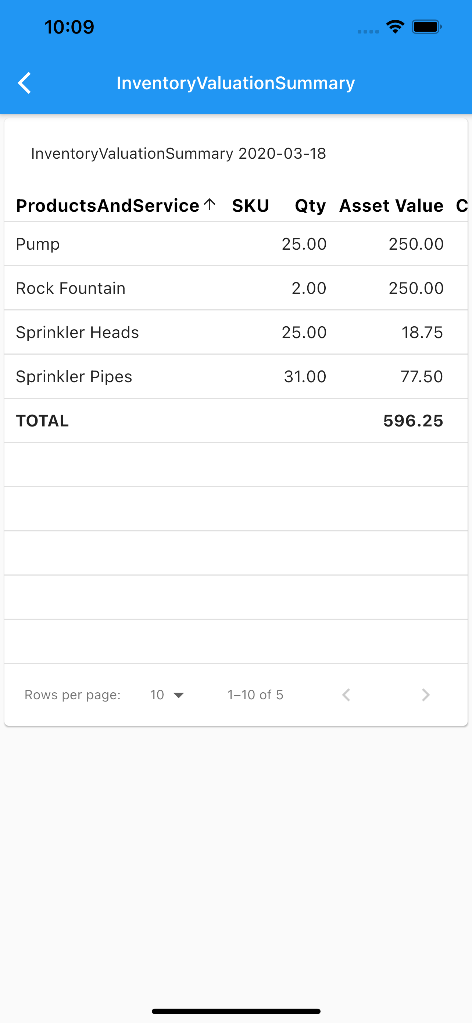Tap the back arrow in header
Image resolution: width=472 pixels, height=1023 pixels.
pyautogui.click(x=25, y=83)
